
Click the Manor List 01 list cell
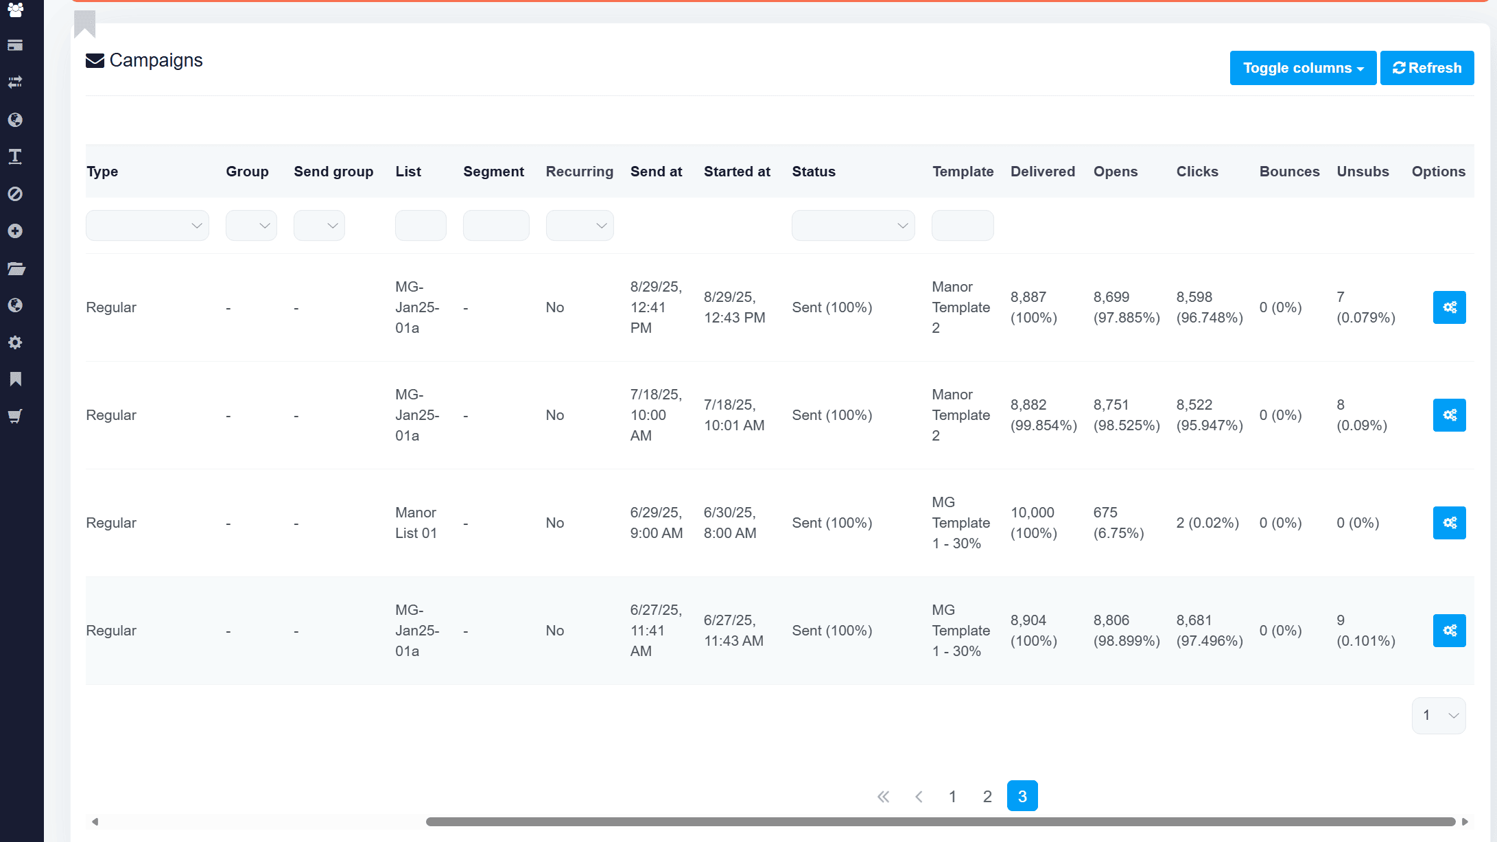(416, 523)
